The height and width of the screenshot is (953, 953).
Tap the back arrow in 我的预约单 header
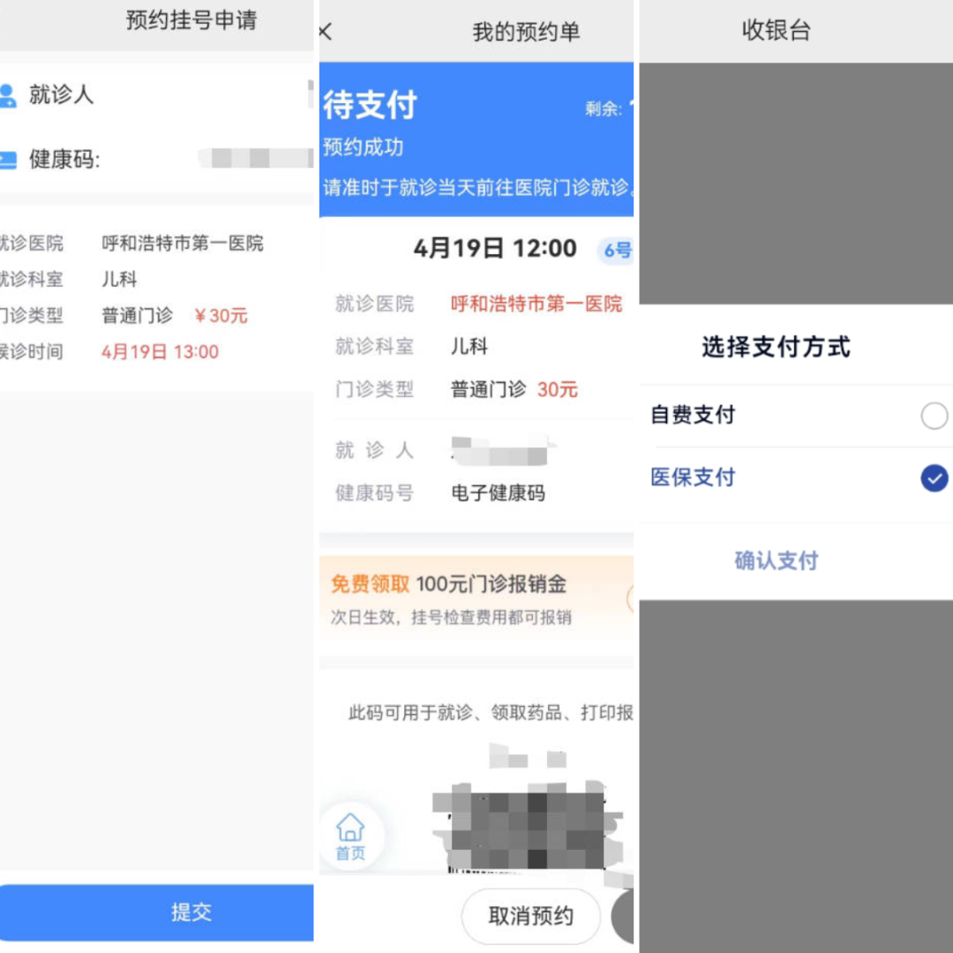pyautogui.click(x=326, y=32)
